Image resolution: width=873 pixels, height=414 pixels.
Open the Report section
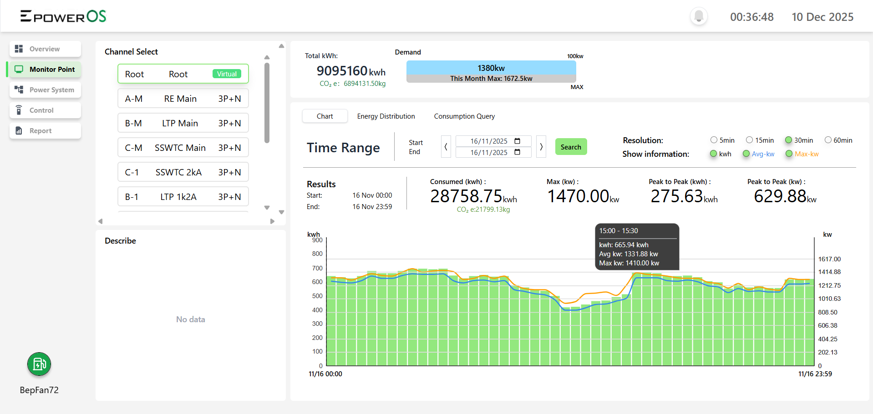point(45,130)
